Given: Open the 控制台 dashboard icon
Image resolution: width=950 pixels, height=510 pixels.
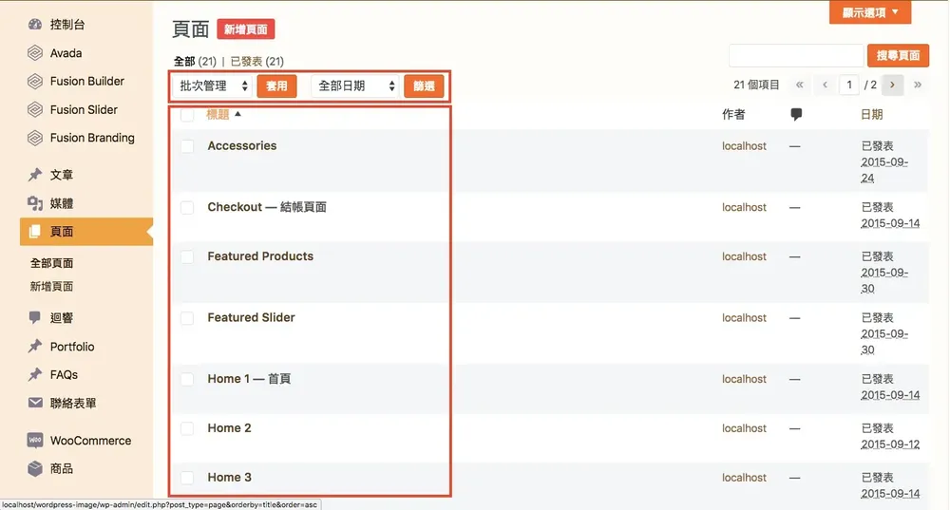Looking at the screenshot, I should tap(35, 25).
